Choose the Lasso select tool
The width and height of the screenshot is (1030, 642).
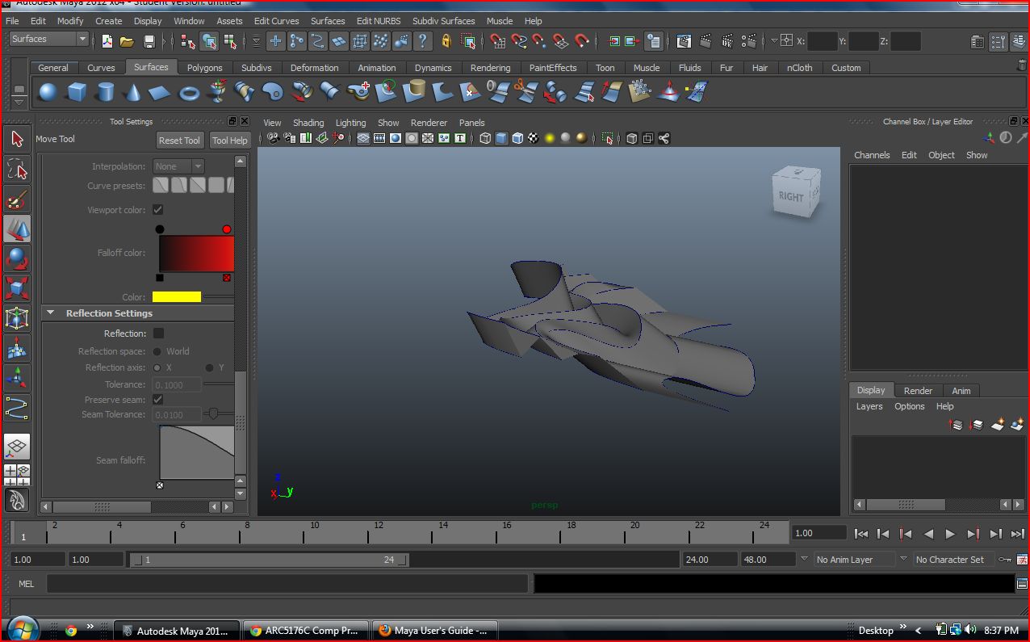[x=17, y=169]
